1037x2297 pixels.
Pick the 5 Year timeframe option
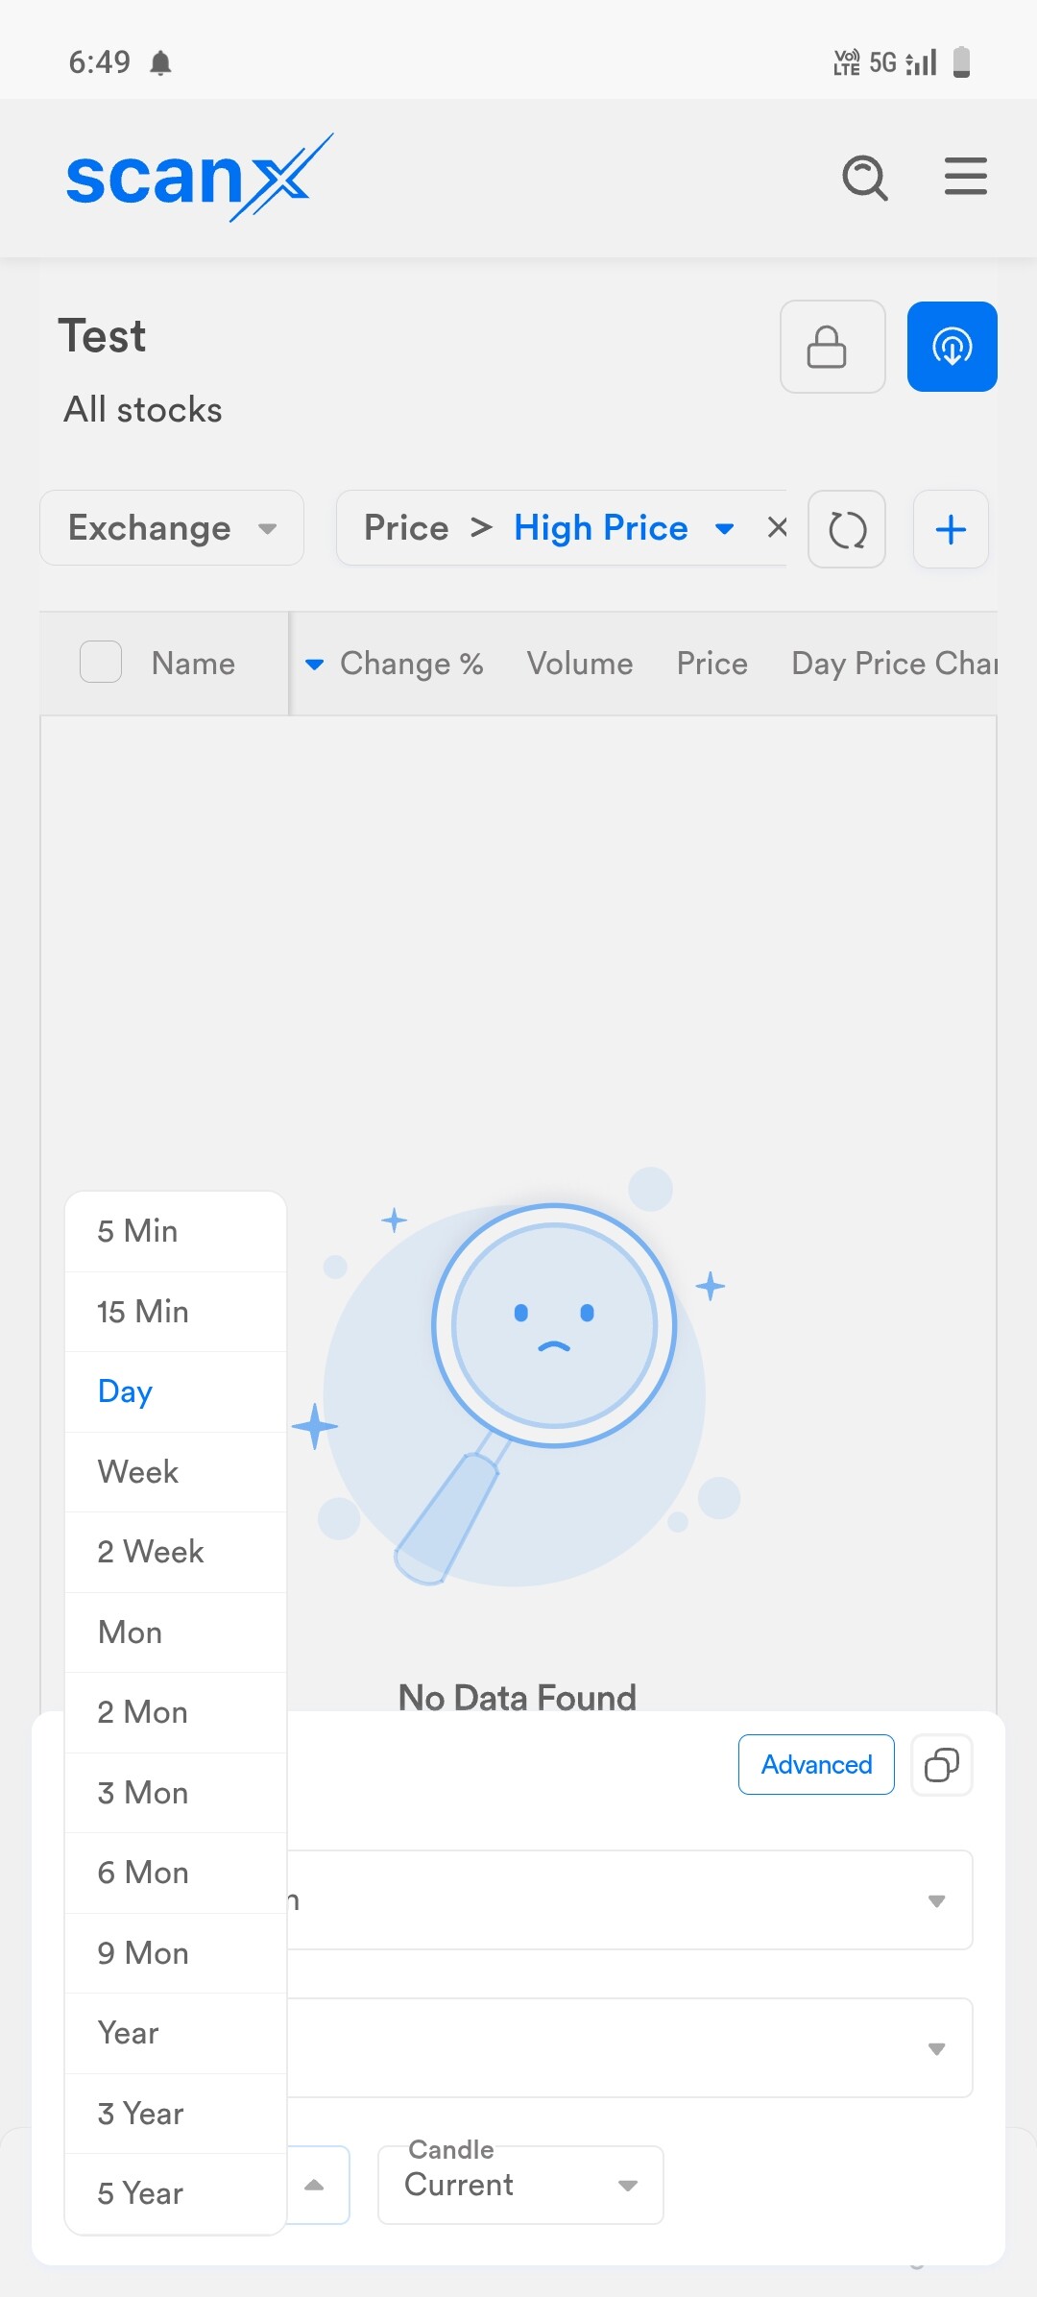[x=140, y=2193]
